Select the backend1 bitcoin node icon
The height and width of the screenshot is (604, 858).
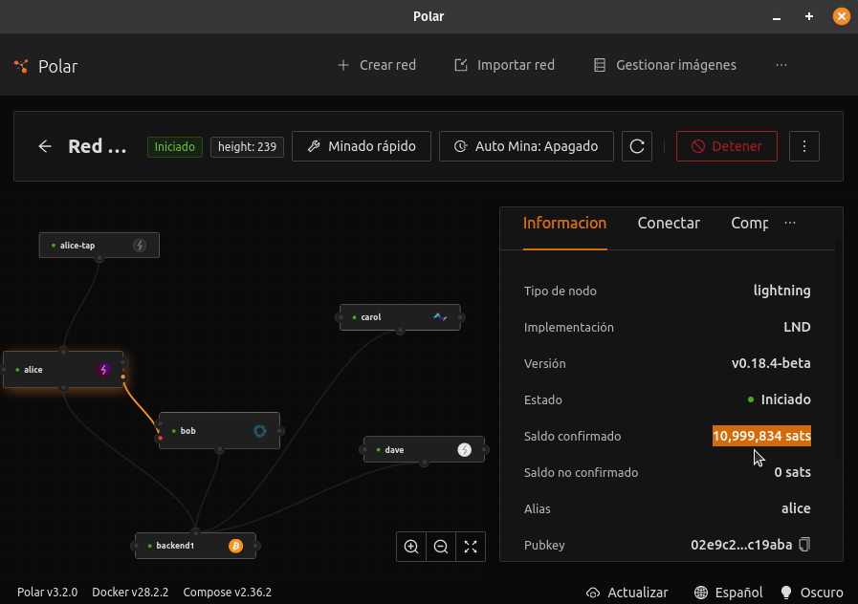tap(235, 546)
